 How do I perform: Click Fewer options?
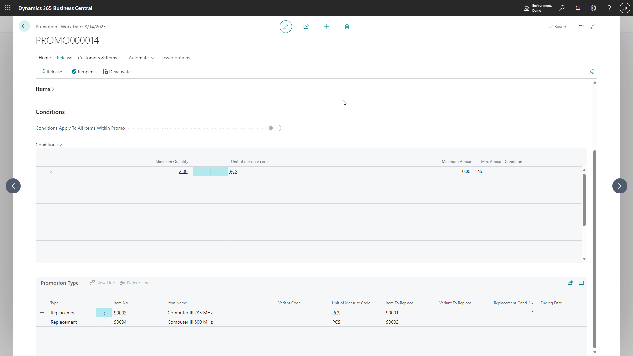tap(176, 58)
